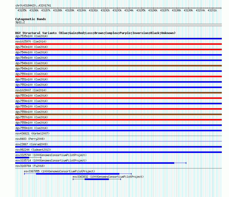Select the 9p11.2 band label

click(x=20, y=22)
